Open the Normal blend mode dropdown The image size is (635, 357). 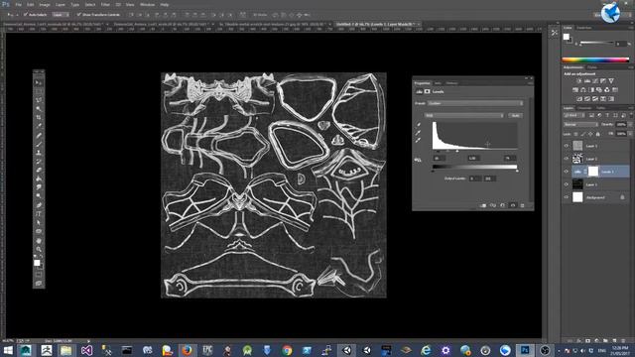[580, 125]
